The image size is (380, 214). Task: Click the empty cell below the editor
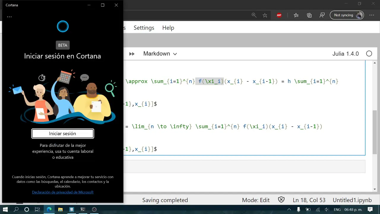point(244,166)
